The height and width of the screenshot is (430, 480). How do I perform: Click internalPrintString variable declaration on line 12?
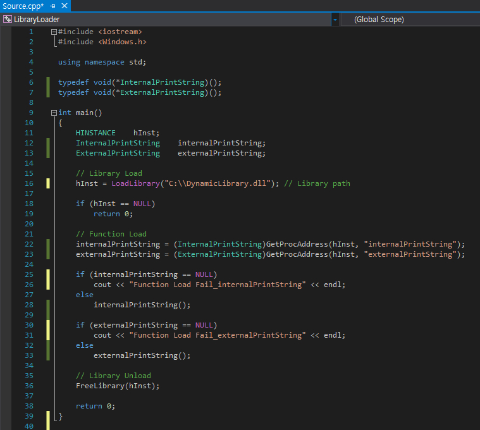click(x=221, y=143)
